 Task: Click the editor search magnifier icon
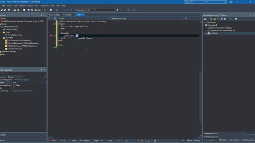pos(186,19)
